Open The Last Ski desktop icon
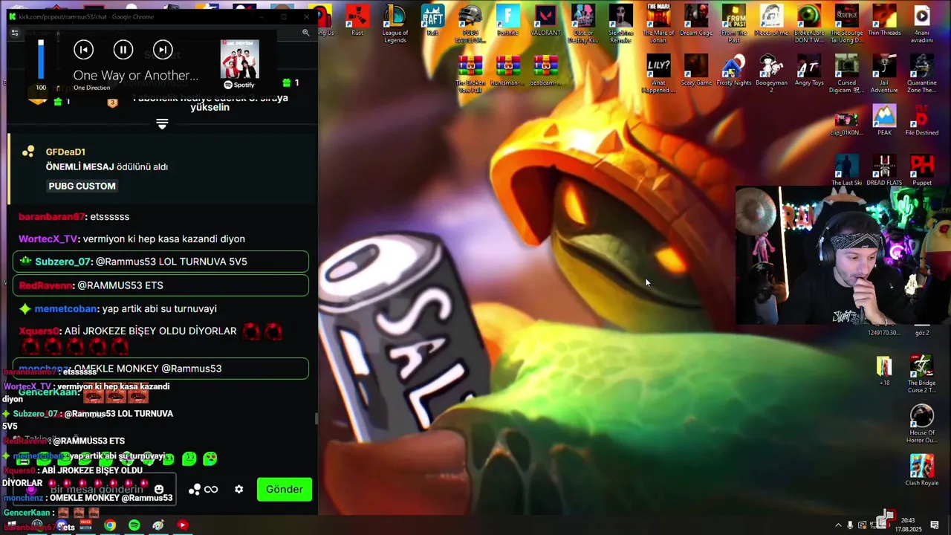The width and height of the screenshot is (951, 535). (x=846, y=170)
